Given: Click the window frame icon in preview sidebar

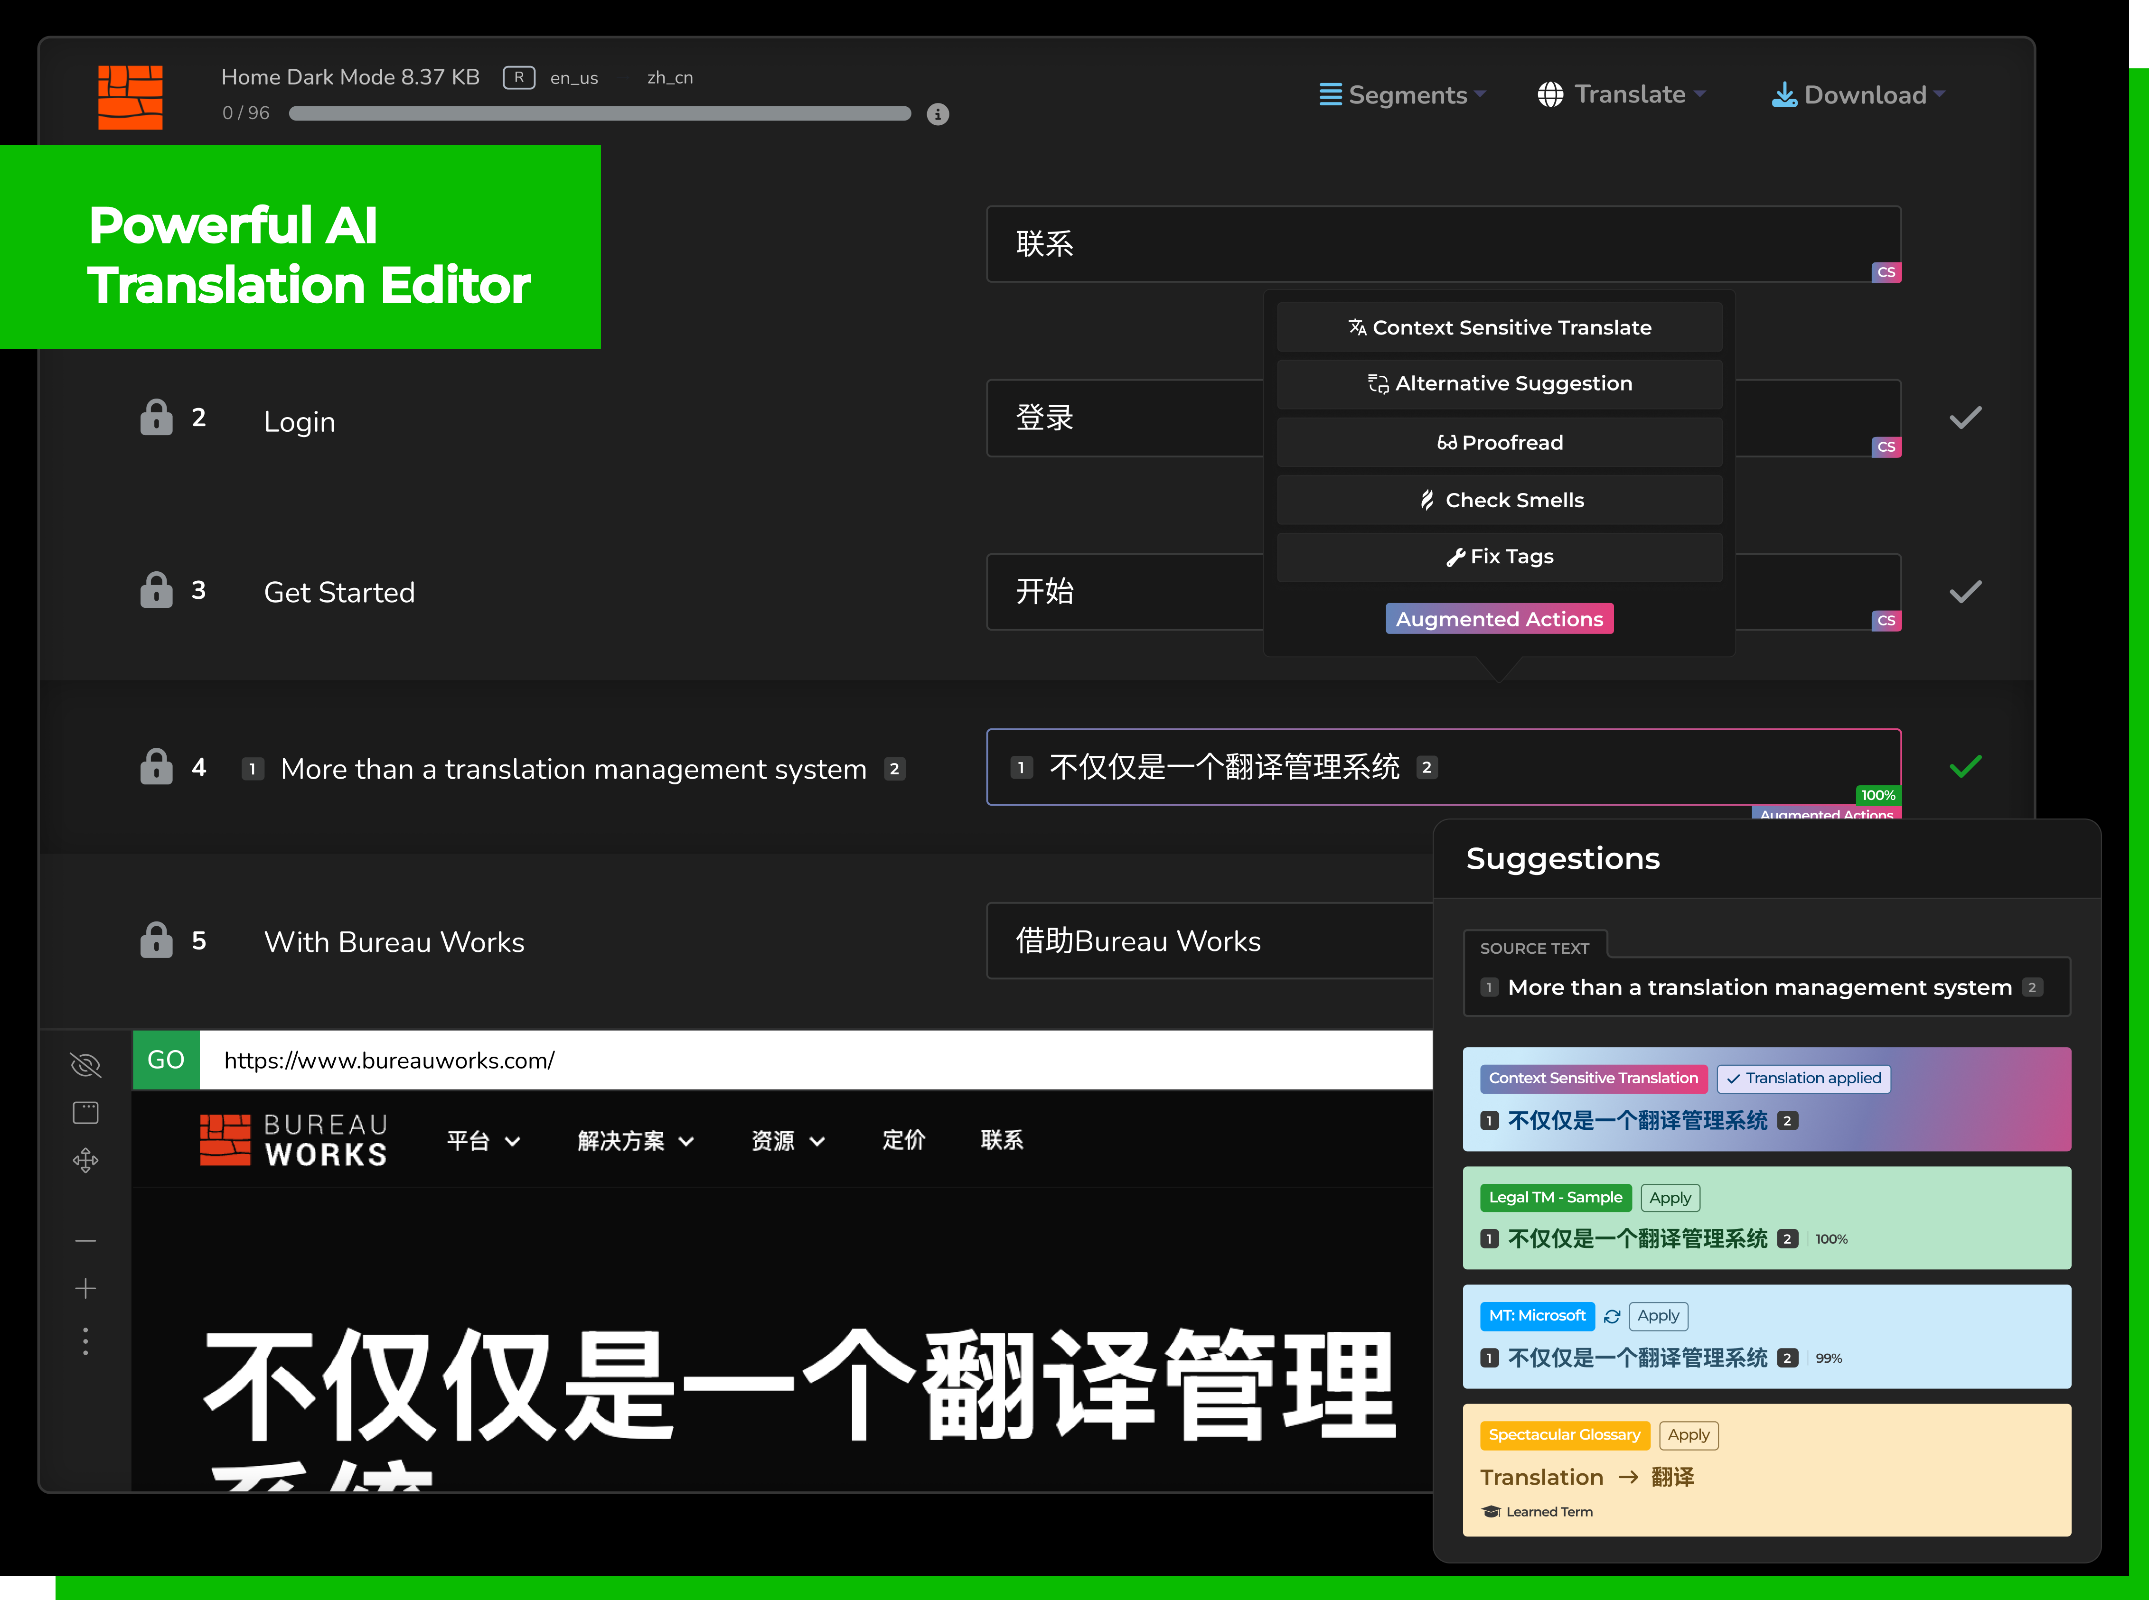Looking at the screenshot, I should pyautogui.click(x=85, y=1112).
